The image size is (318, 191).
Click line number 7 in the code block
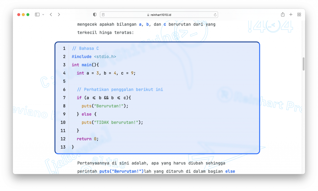pos(64,98)
